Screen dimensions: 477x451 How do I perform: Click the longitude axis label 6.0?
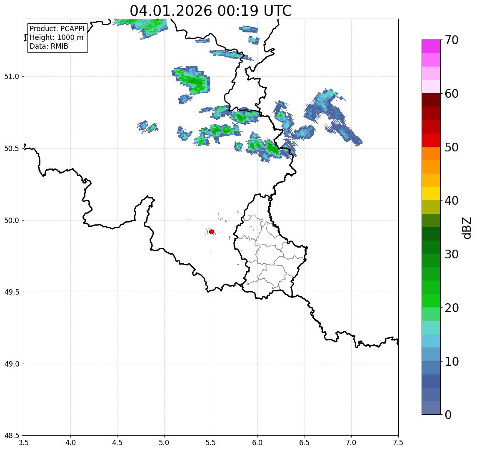[258, 443]
